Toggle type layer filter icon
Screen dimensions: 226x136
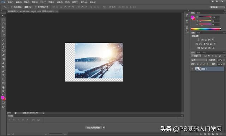coord(213,56)
